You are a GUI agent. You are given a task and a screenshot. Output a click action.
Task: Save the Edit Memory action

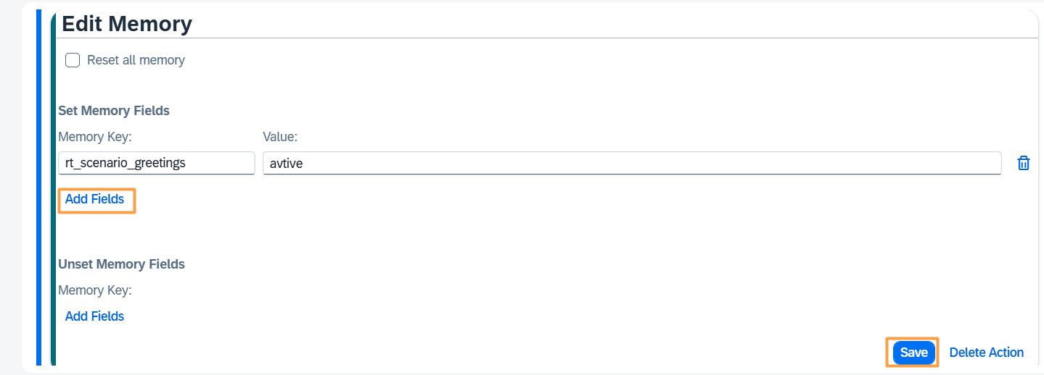913,353
